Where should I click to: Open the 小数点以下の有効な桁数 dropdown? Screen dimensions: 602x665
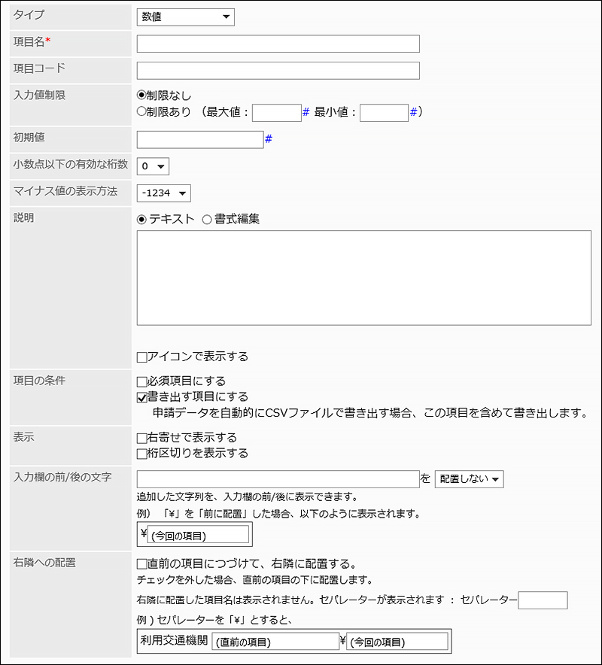tap(153, 166)
